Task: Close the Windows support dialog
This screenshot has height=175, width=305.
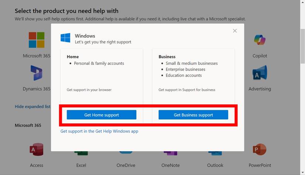Action: tap(235, 31)
